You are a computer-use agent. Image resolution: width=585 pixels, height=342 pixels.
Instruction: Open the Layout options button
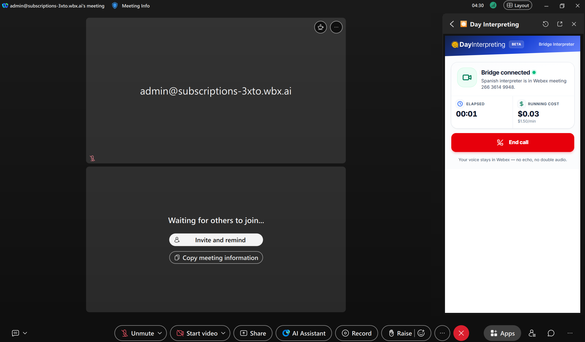(x=517, y=6)
